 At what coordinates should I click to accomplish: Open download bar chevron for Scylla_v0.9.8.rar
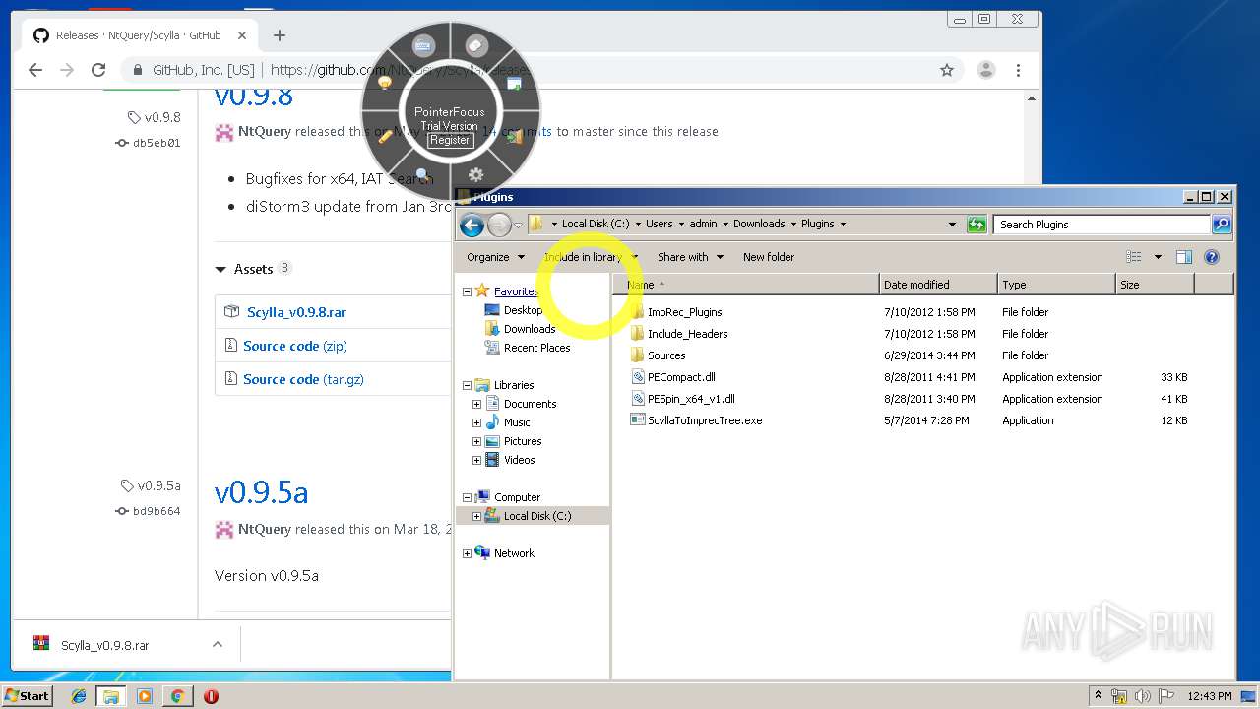coord(218,645)
